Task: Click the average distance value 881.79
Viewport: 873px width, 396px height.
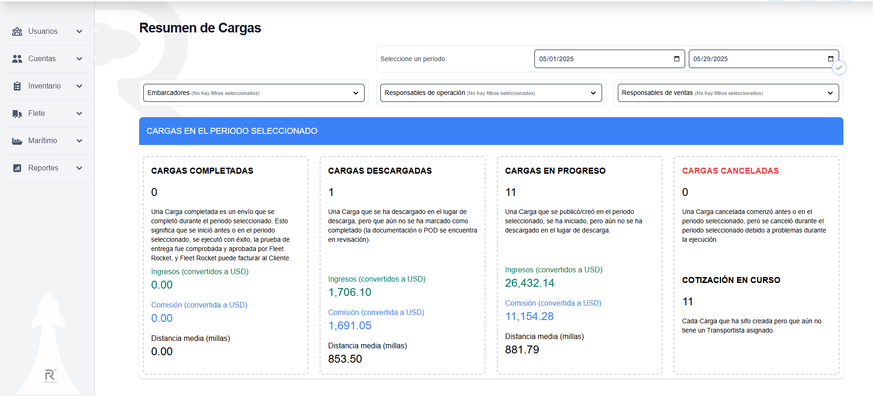Action: [x=522, y=350]
